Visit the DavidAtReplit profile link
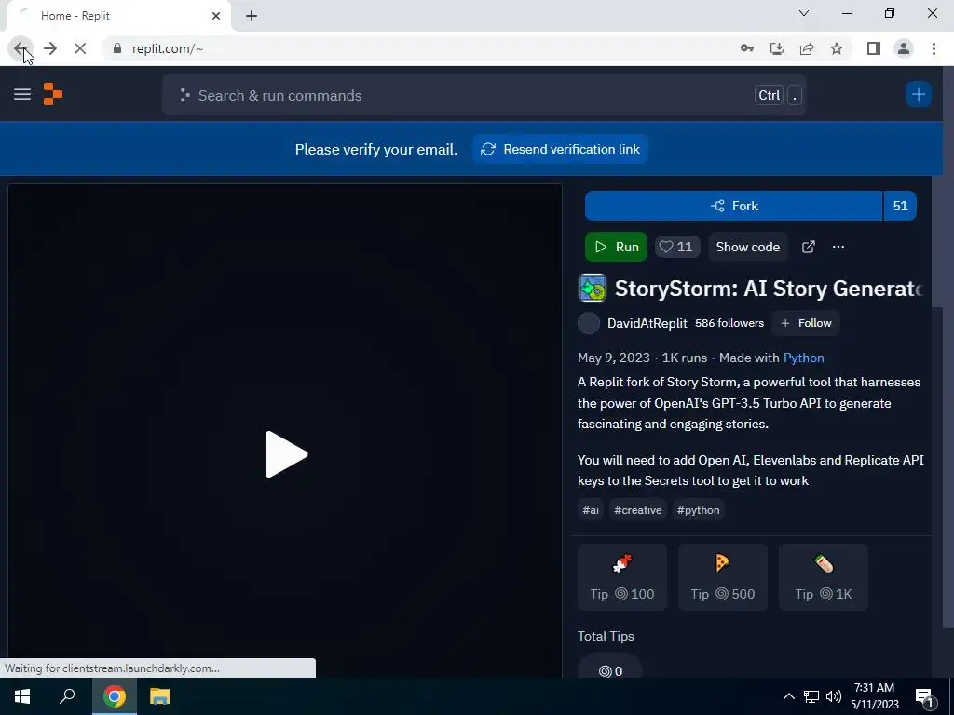 [647, 323]
